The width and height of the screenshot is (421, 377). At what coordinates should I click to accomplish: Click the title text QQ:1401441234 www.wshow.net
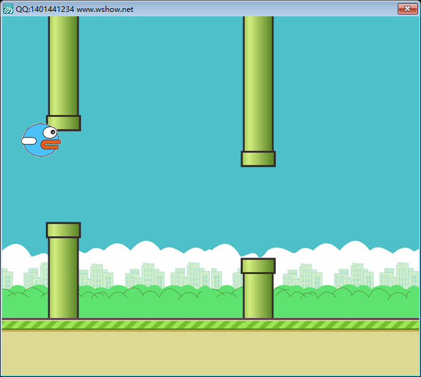pyautogui.click(x=74, y=9)
